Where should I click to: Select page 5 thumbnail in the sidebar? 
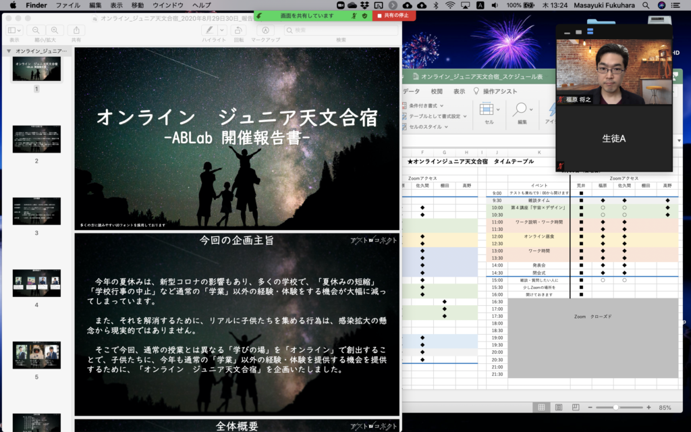(36, 355)
